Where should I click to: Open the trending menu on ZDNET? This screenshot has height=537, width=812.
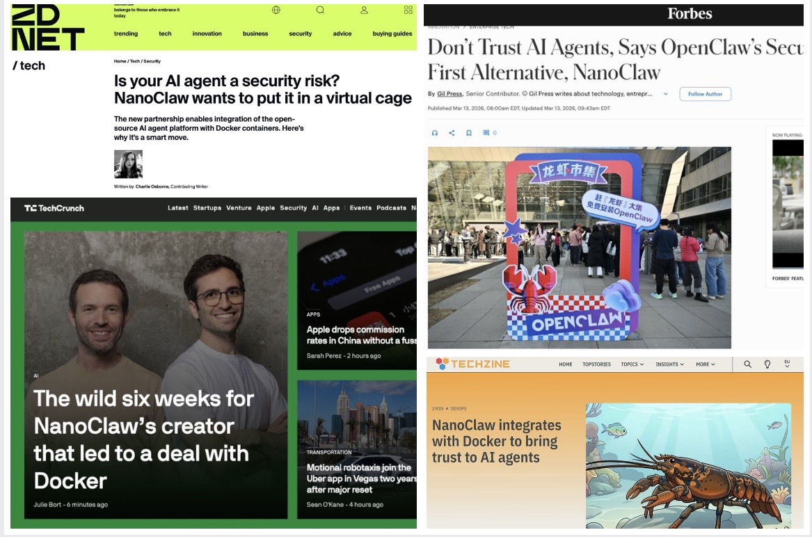126,33
